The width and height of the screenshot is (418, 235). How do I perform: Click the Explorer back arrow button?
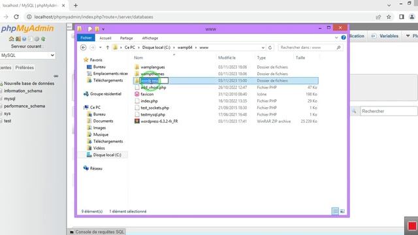click(x=83, y=48)
